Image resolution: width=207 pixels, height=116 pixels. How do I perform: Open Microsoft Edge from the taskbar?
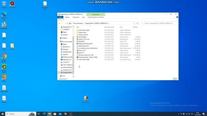pyautogui.click(x=44, y=114)
